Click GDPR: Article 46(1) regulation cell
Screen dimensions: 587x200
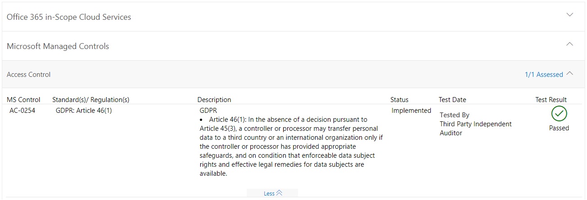pos(84,111)
